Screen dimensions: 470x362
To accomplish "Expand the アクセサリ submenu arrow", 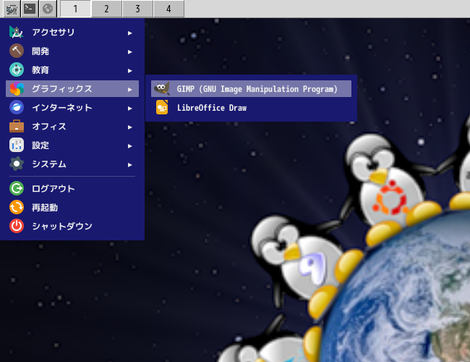I will pos(129,33).
